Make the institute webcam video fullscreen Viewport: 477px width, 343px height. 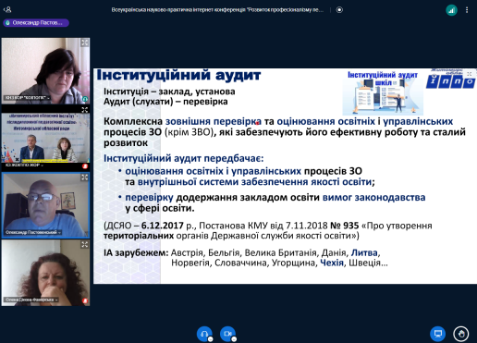84,110
